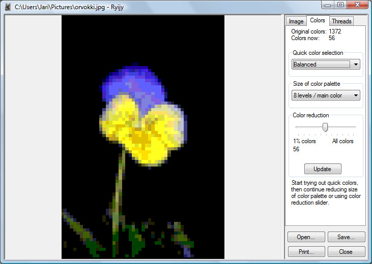Click the 'Start trying out quick colors' hint text
Viewport: 372px width, 264px height.
[326, 193]
